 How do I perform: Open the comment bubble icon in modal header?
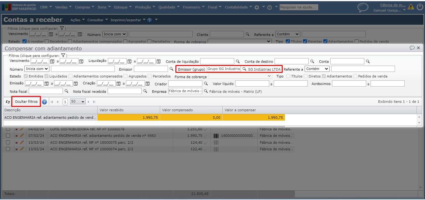412,48
